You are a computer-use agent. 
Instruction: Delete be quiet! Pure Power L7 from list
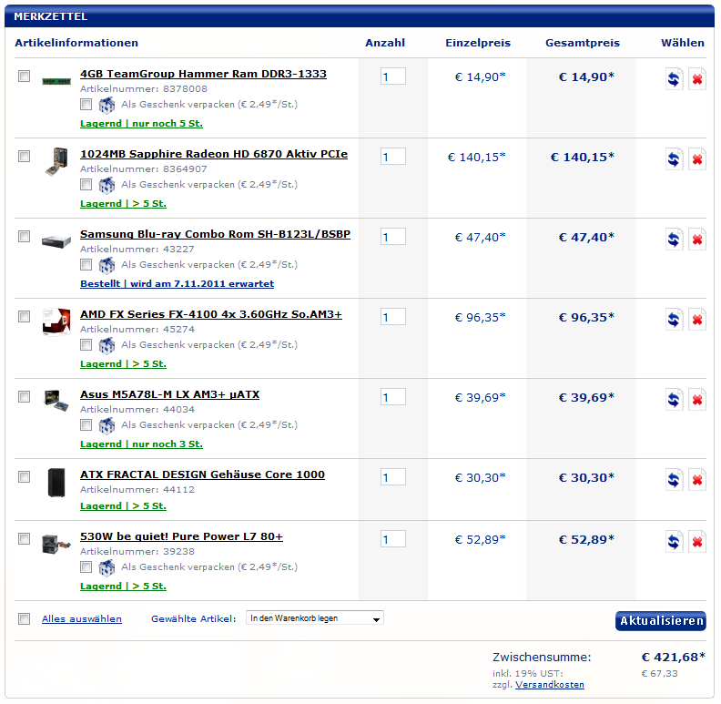(x=697, y=542)
